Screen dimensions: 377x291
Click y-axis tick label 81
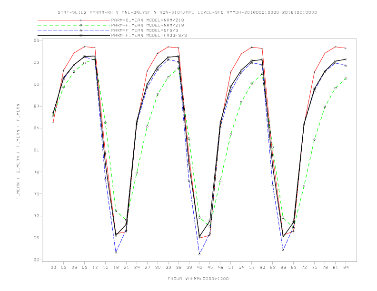(x=36, y=150)
